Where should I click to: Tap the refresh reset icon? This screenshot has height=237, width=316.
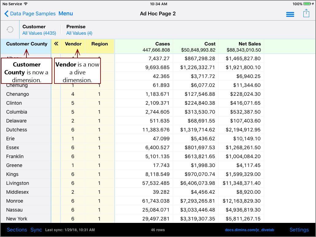pos(10,29)
